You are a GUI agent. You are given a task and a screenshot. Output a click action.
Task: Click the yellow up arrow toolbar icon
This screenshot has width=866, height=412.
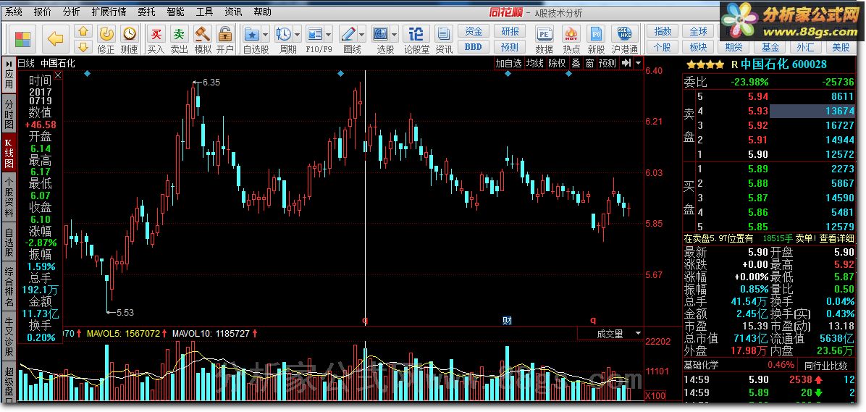[x=83, y=31]
